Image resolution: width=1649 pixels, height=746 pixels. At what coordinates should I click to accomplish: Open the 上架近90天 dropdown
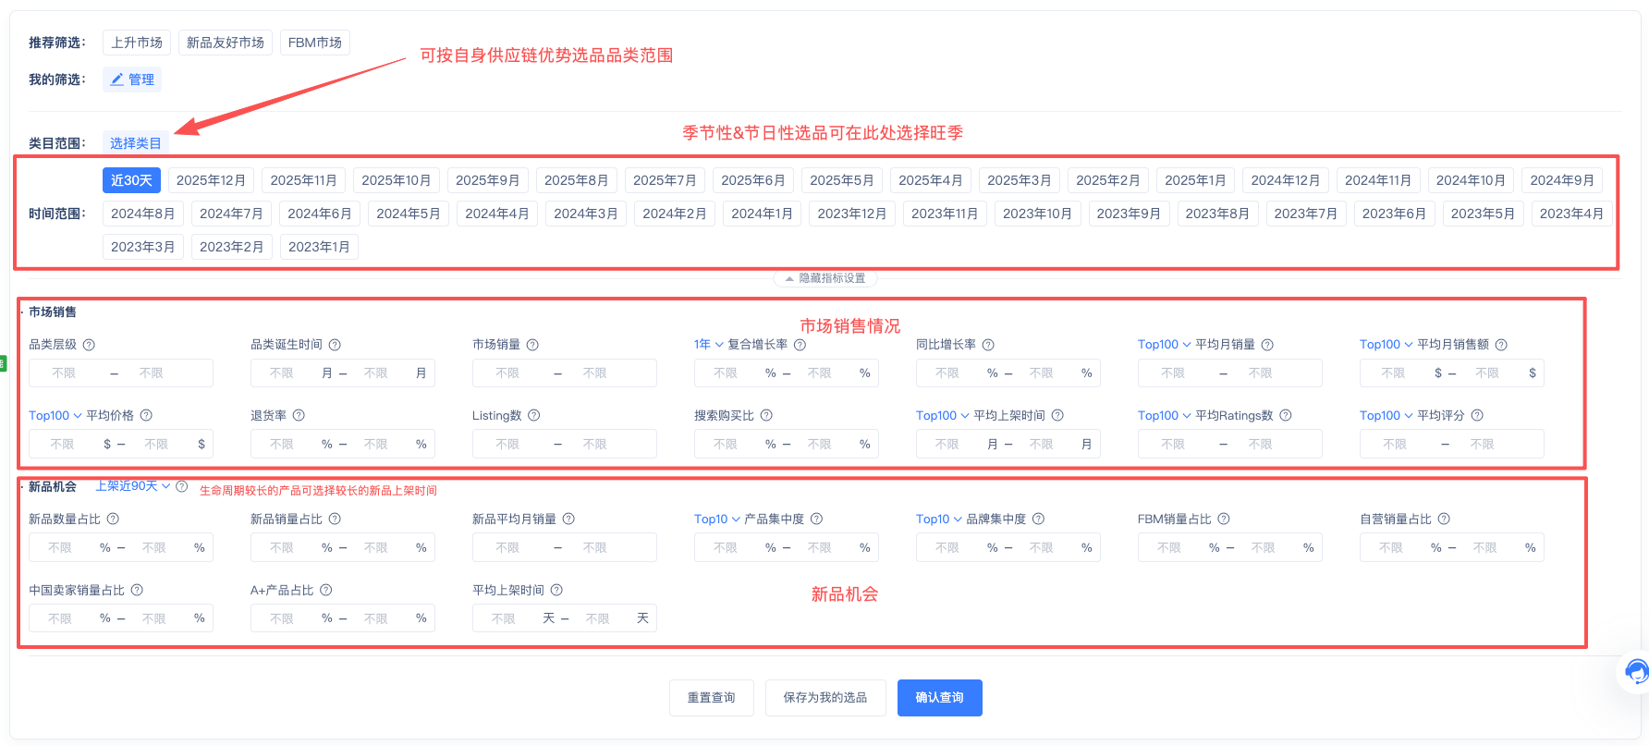pyautogui.click(x=133, y=486)
